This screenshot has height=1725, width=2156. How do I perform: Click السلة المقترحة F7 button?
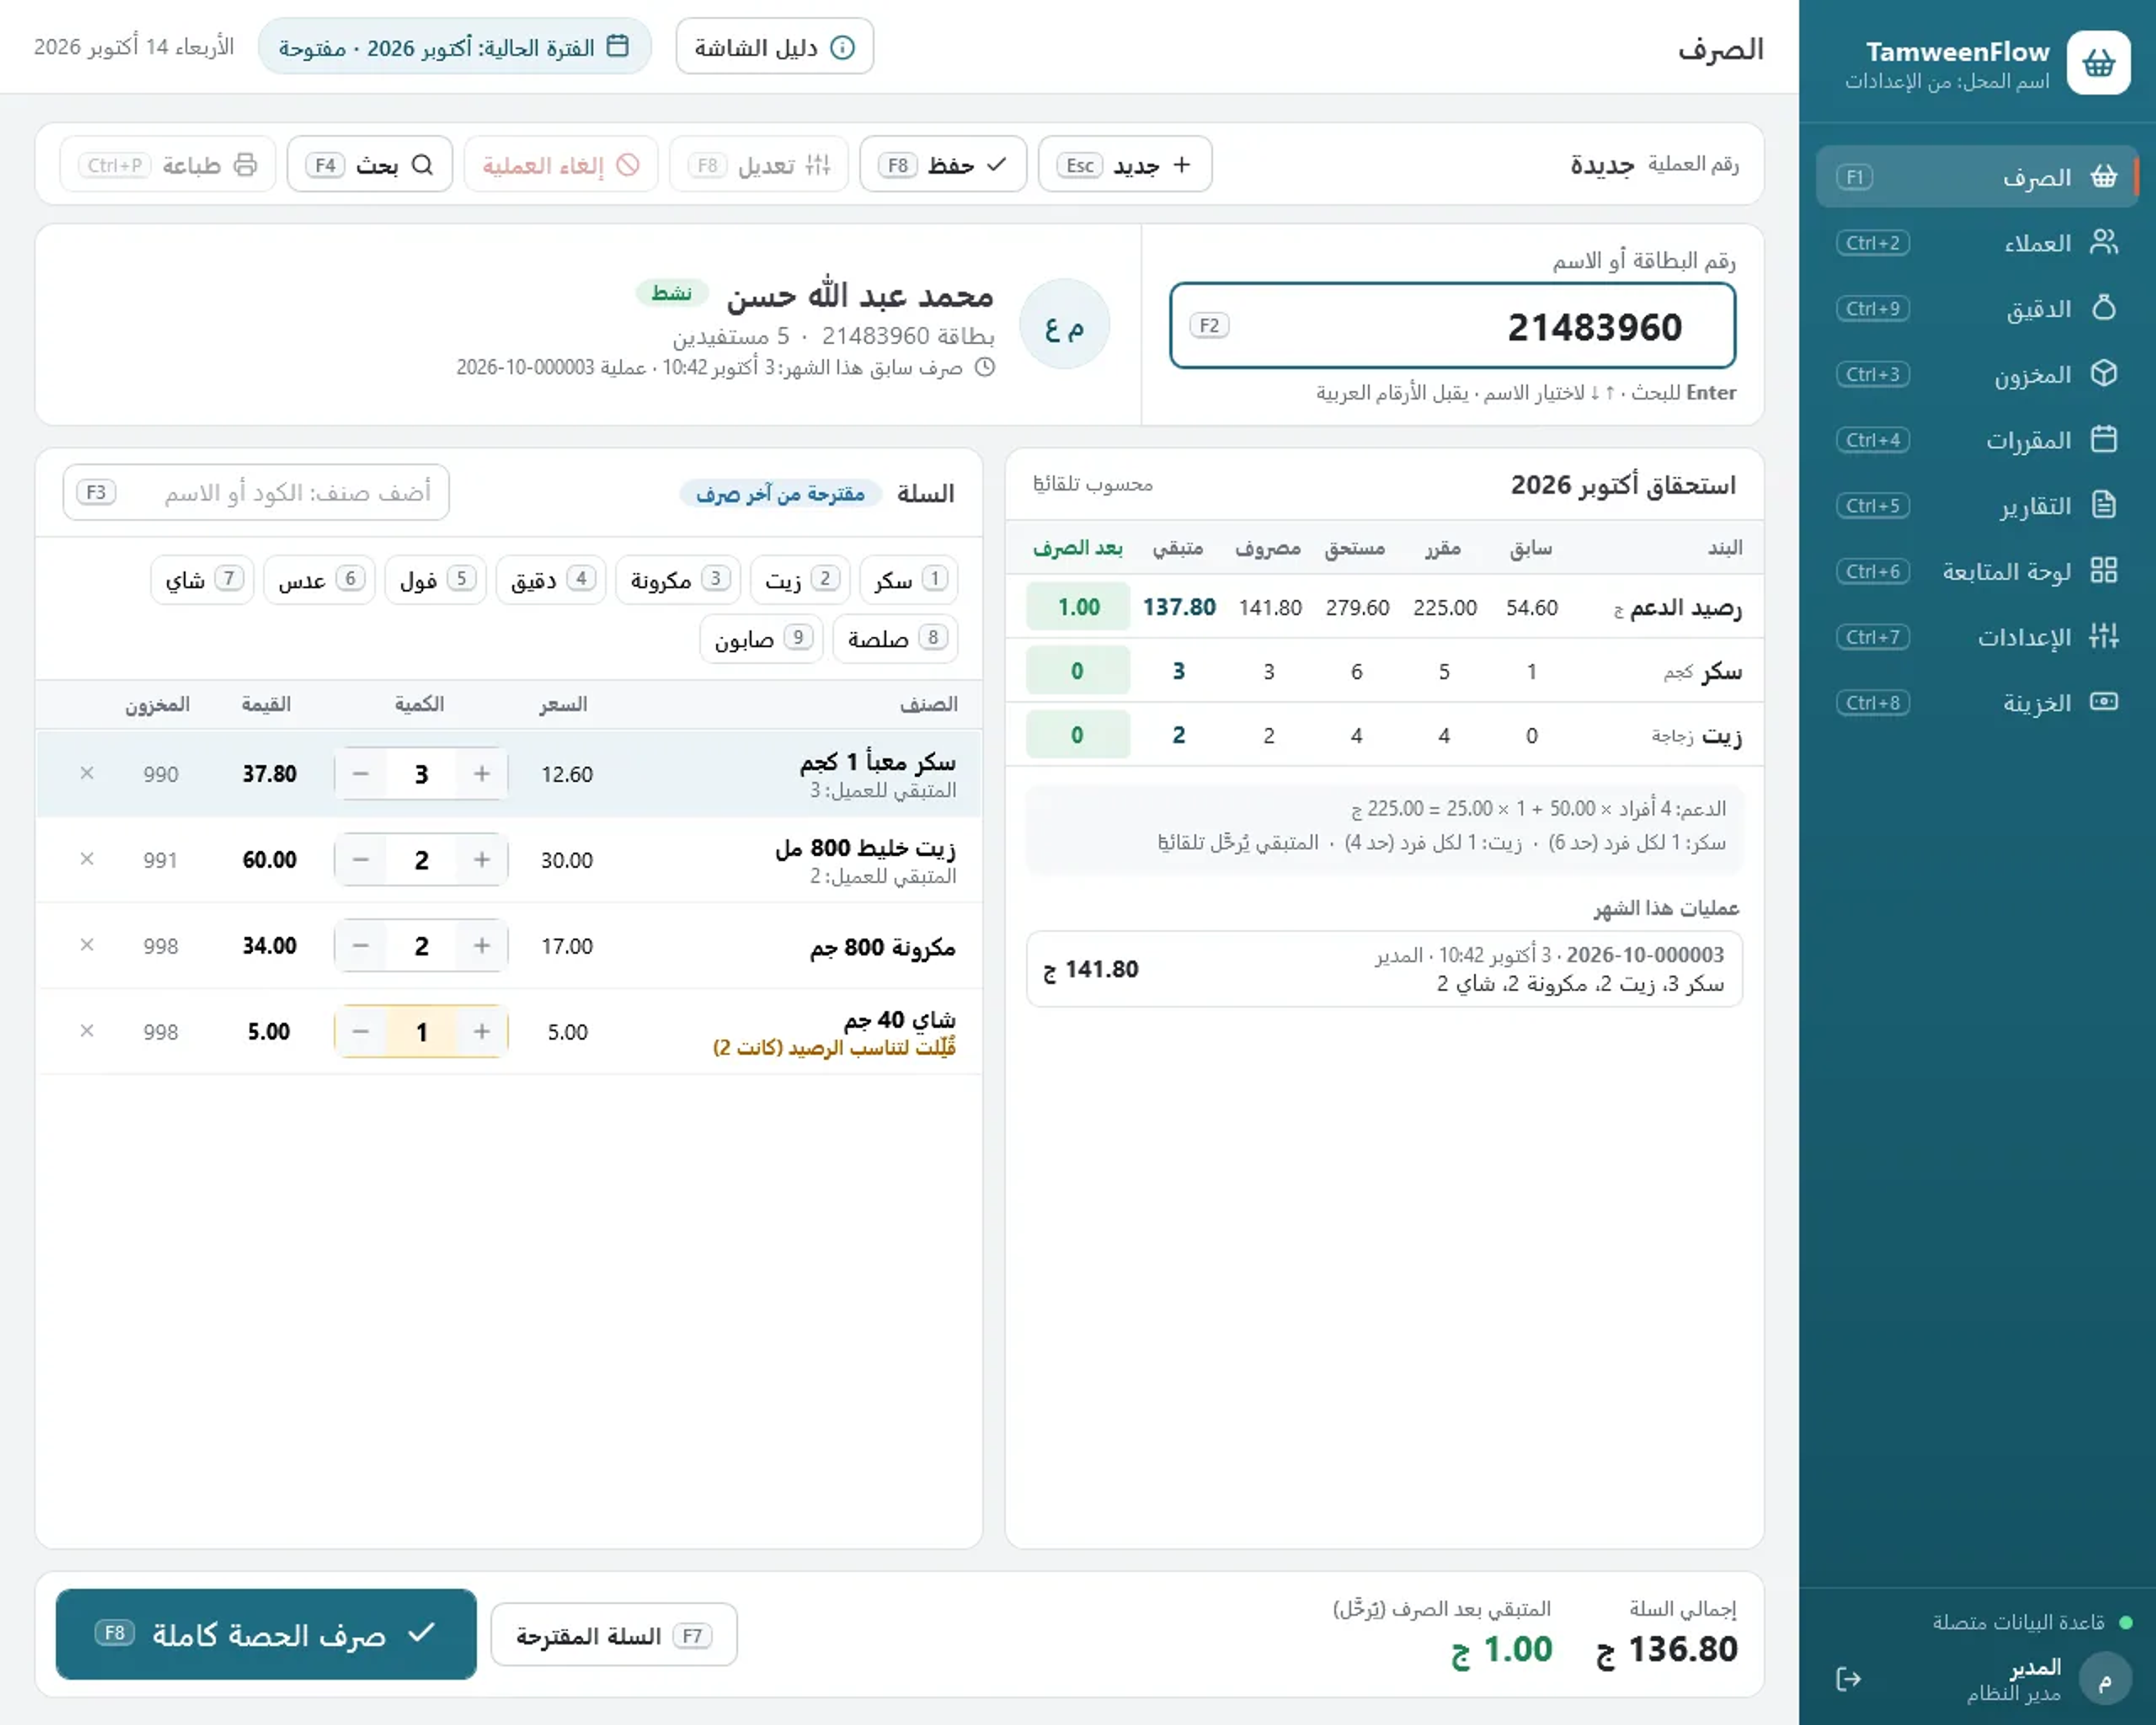point(614,1635)
